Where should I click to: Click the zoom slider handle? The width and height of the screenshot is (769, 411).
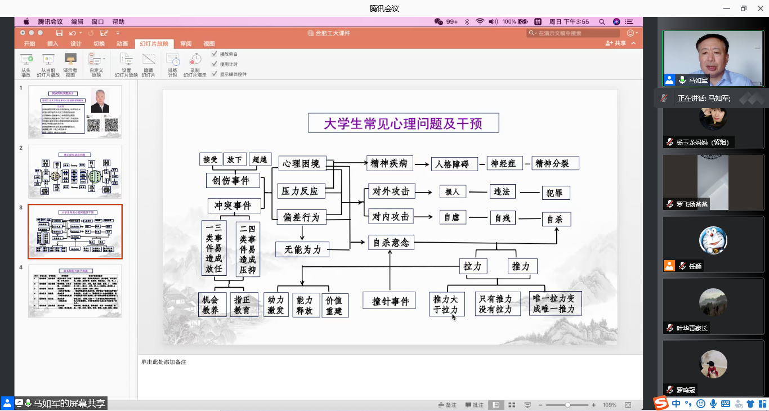click(x=568, y=405)
